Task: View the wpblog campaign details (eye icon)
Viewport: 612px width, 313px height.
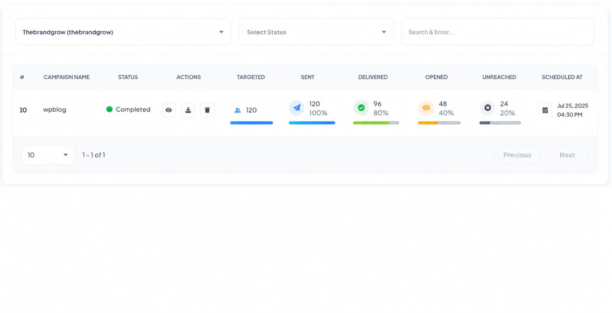Action: [169, 110]
